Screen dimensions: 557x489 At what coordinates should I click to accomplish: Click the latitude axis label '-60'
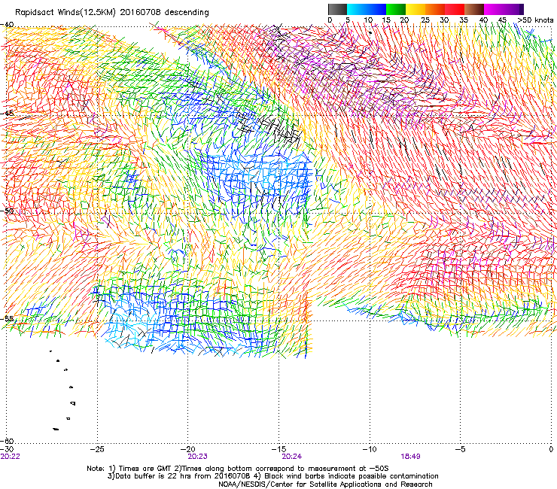coord(7,441)
